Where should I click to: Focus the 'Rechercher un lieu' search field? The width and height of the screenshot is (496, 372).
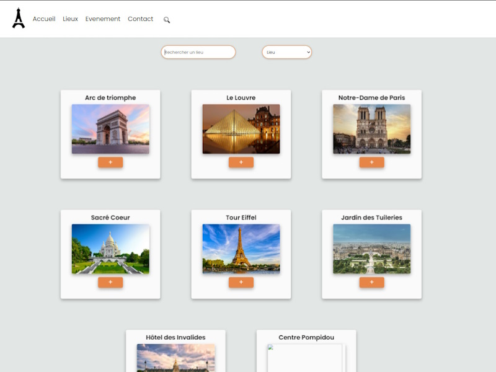coord(198,52)
